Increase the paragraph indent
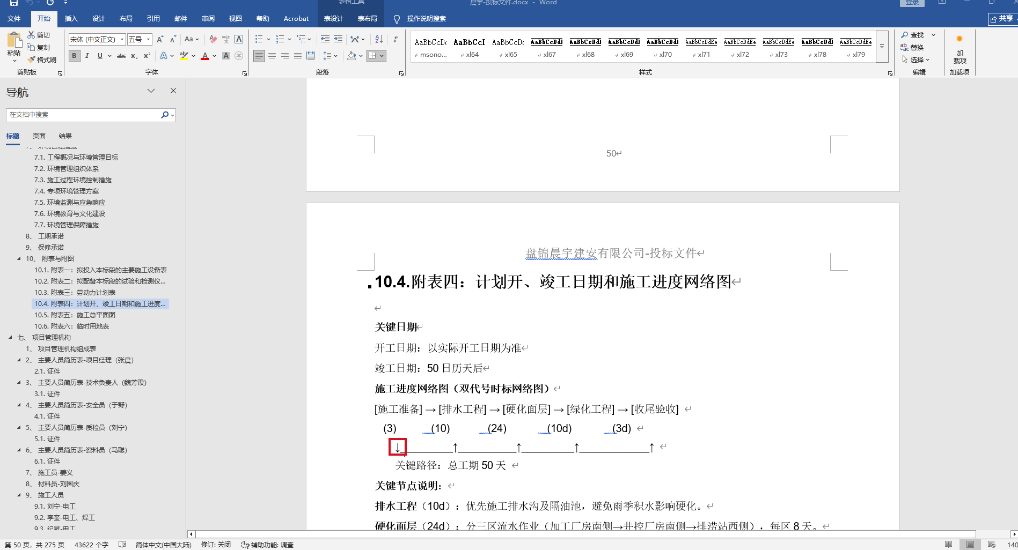The height and width of the screenshot is (550, 1018). pos(338,39)
